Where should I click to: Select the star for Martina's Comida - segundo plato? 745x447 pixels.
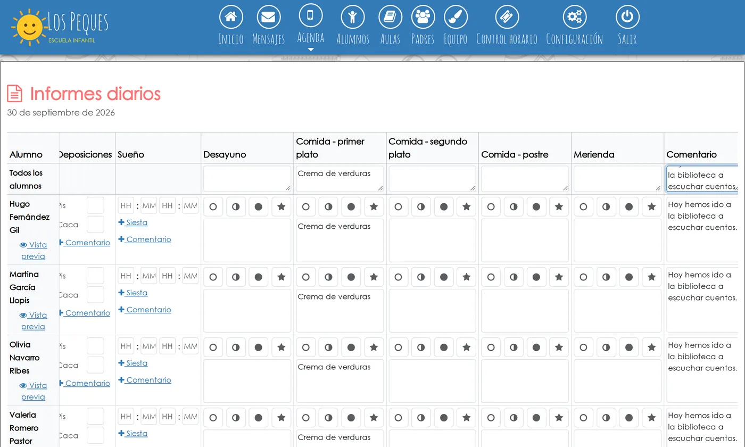click(x=467, y=277)
